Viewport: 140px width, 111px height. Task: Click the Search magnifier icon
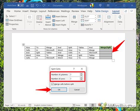tap(70, 5)
